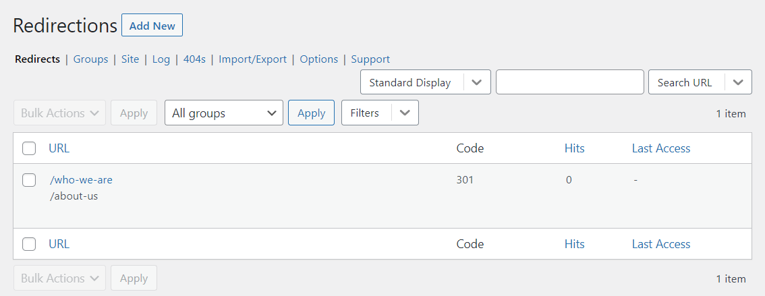Check the /who-we-are redirect row checkbox
Image resolution: width=765 pixels, height=296 pixels.
click(x=29, y=180)
